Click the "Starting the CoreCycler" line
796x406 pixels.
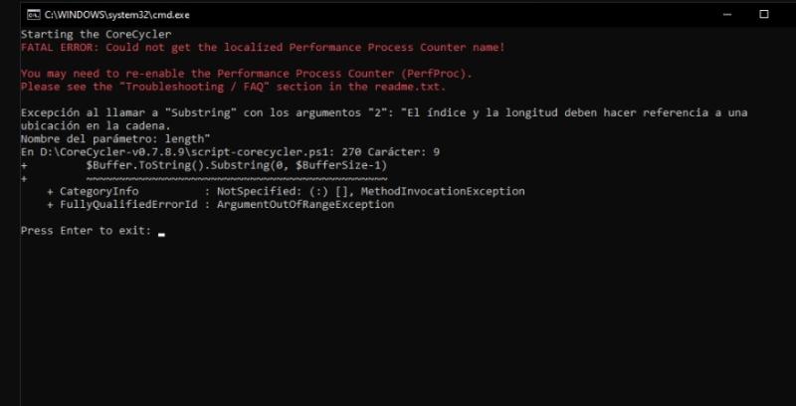[x=84, y=34]
